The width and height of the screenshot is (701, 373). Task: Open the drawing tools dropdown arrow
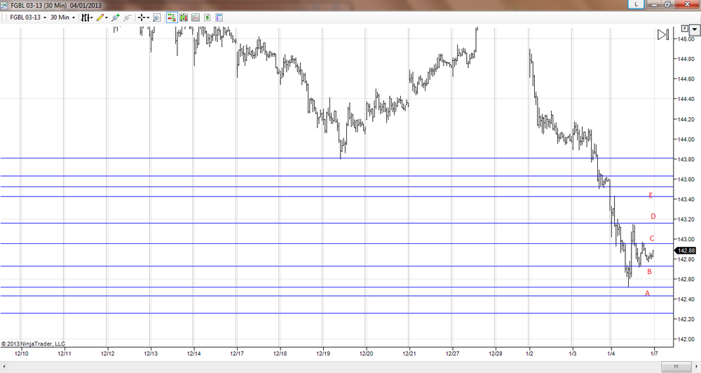[x=107, y=18]
